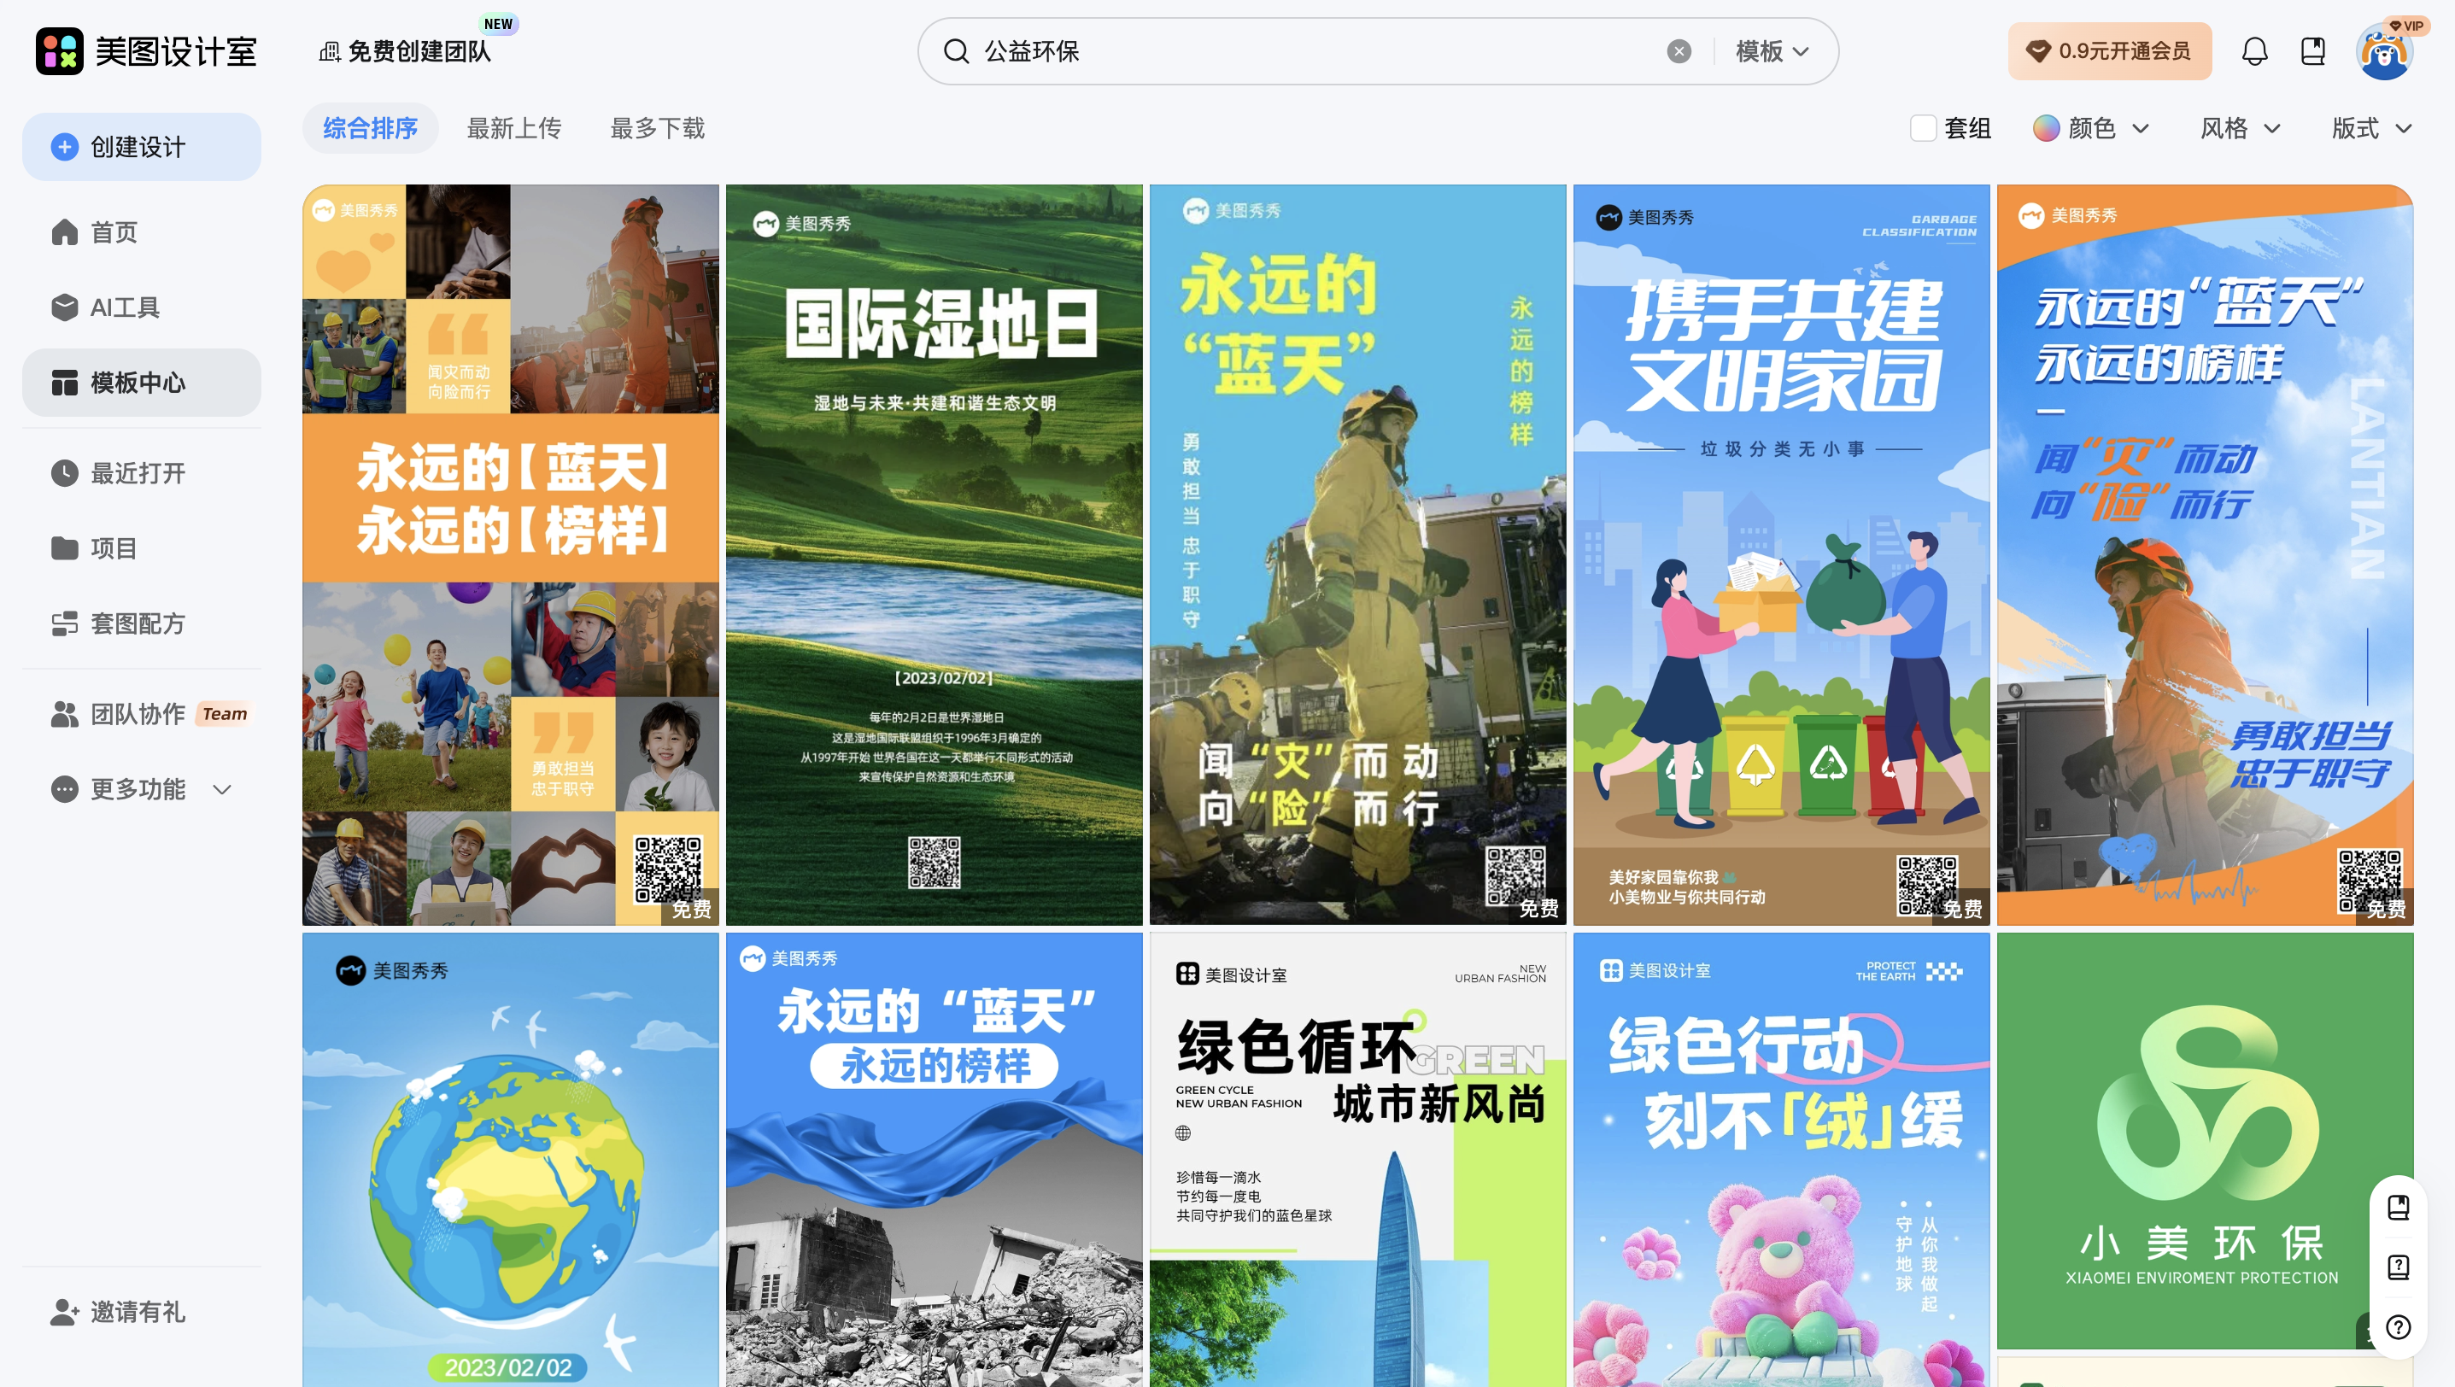This screenshot has height=1387, width=2455.
Task: Switch to the 最新上传 tab
Action: [513, 127]
